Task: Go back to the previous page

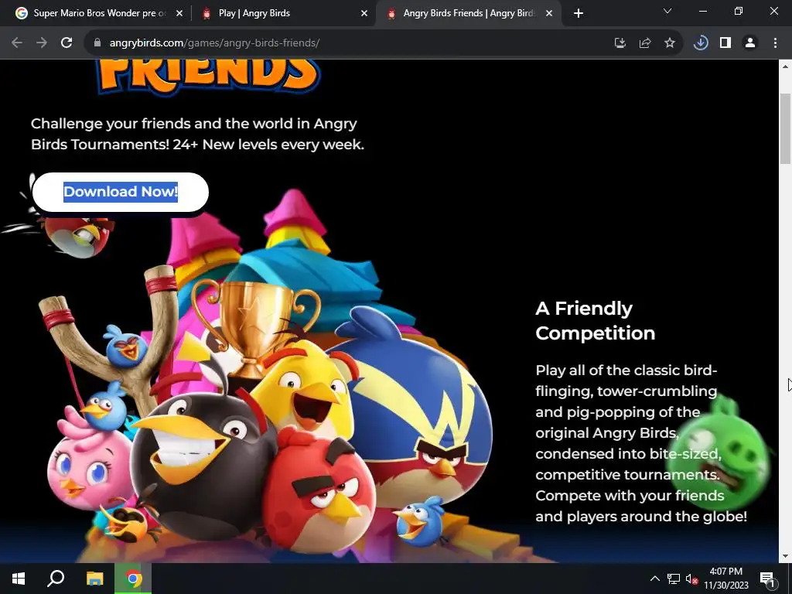Action: tap(17, 43)
